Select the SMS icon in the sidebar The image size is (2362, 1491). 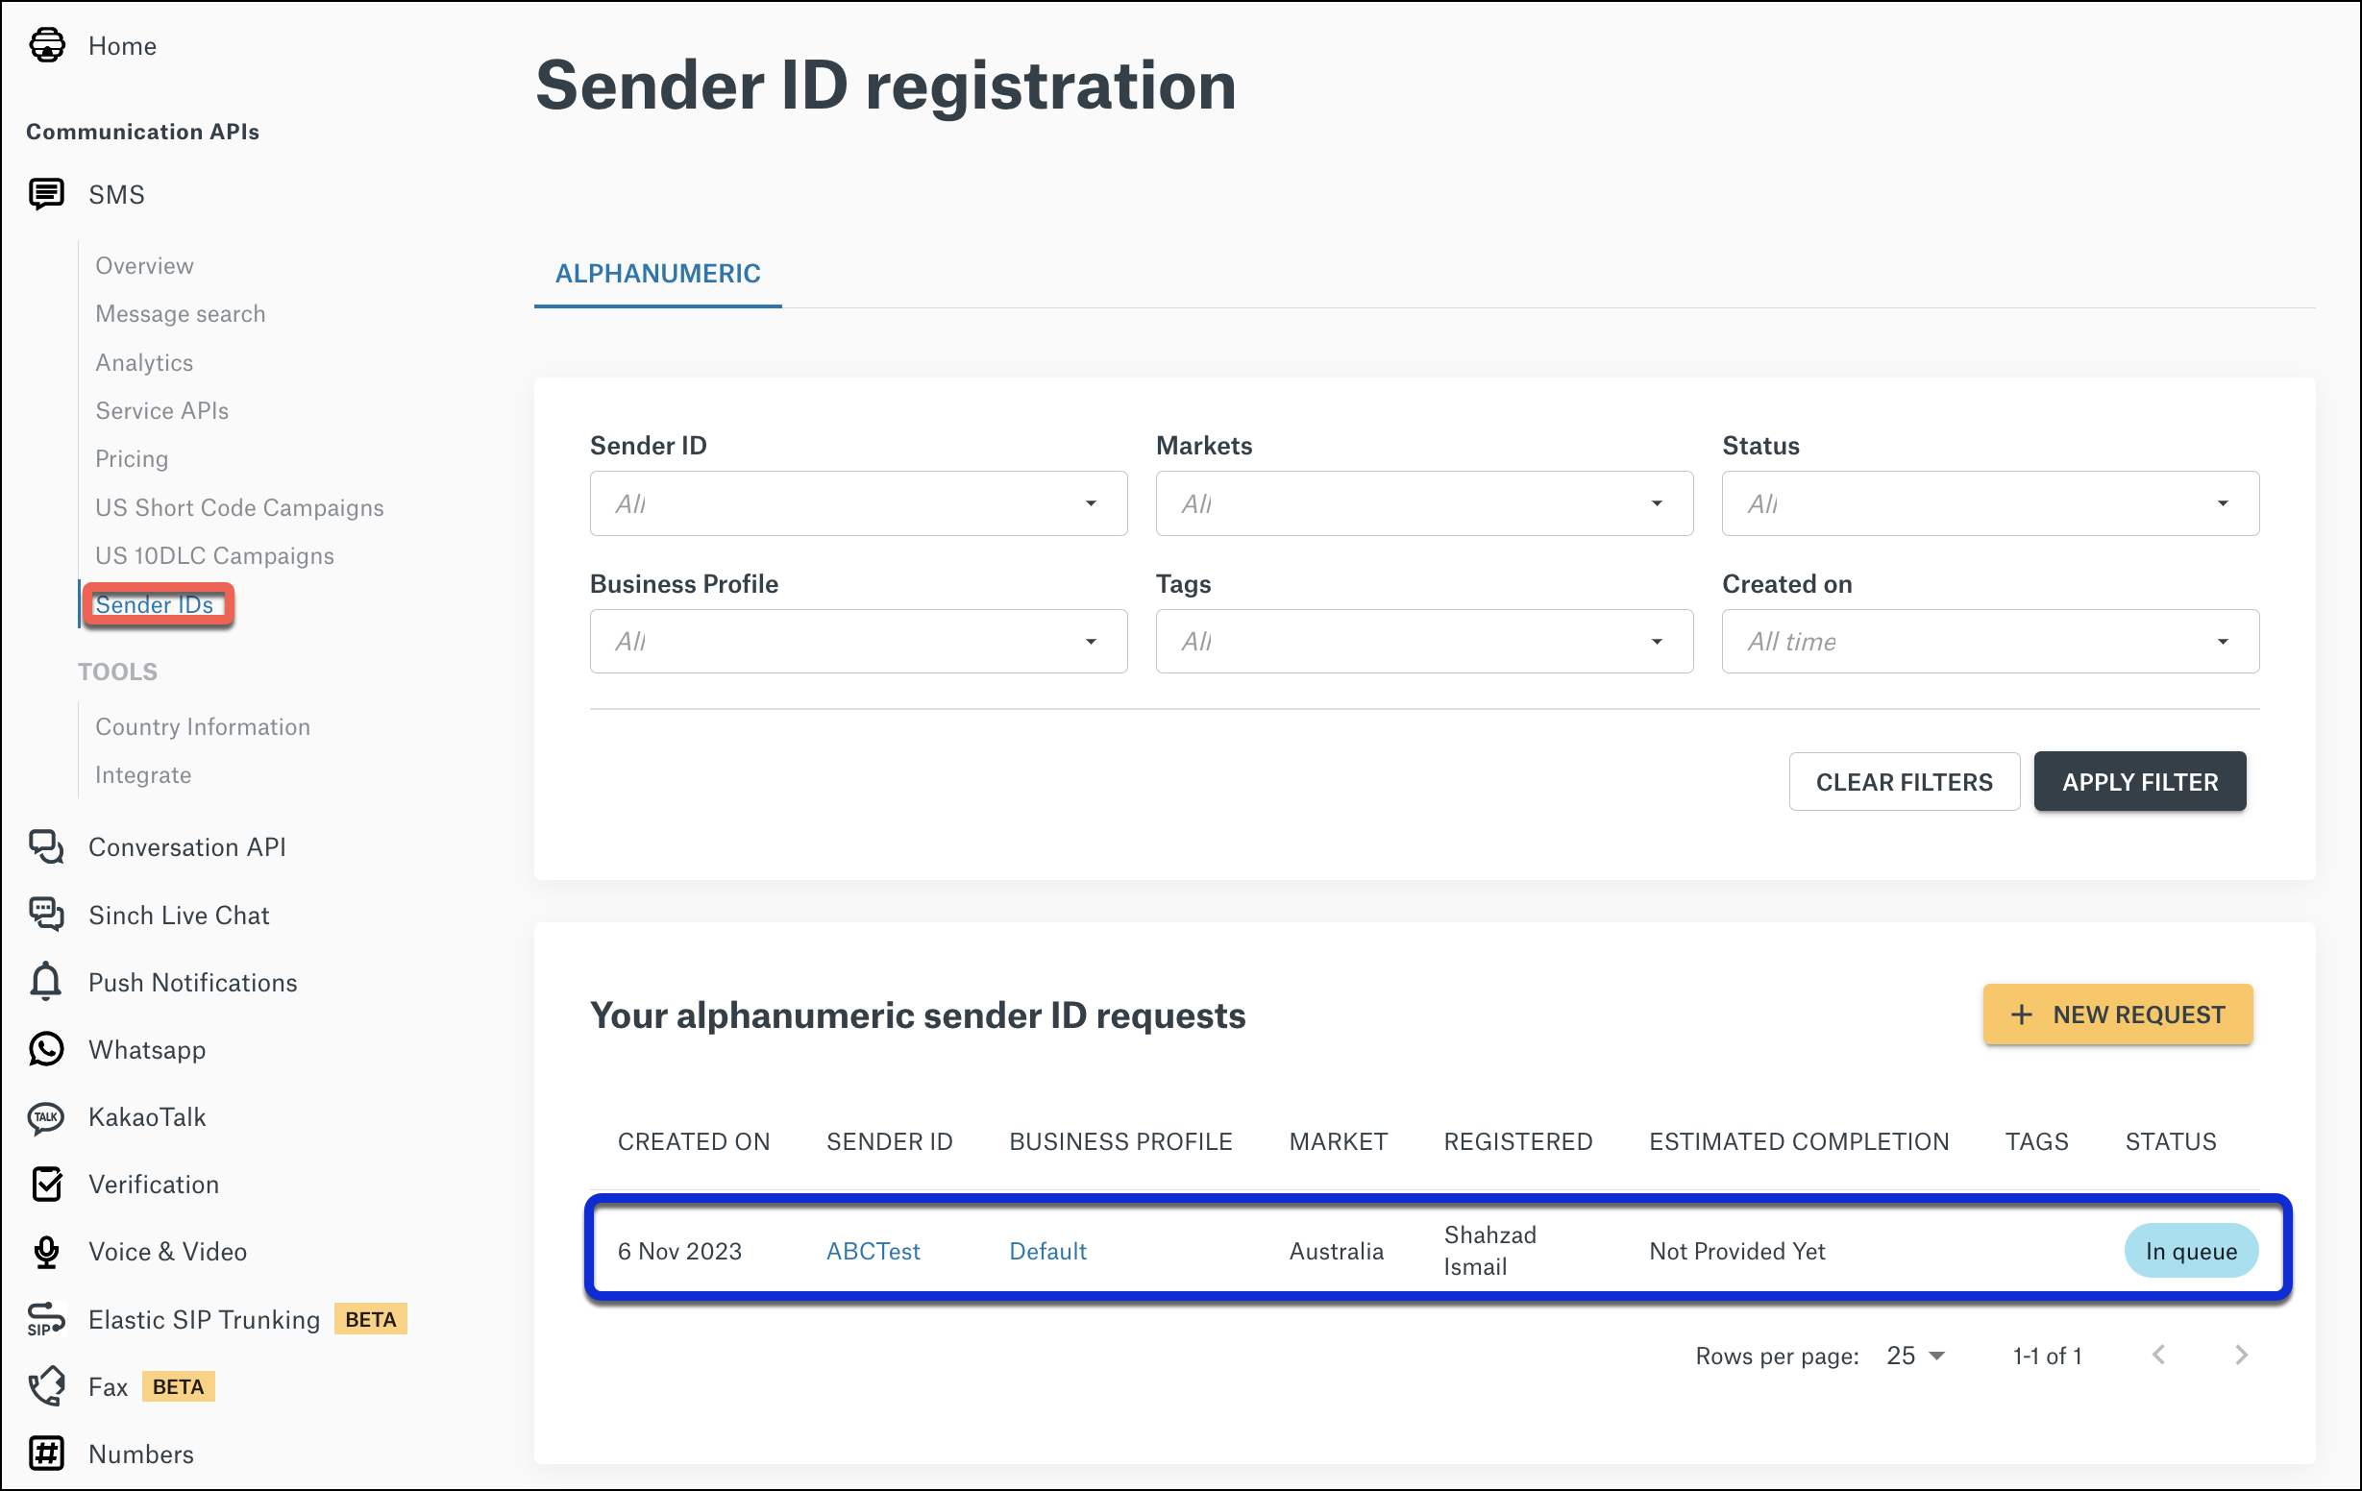pos(45,193)
